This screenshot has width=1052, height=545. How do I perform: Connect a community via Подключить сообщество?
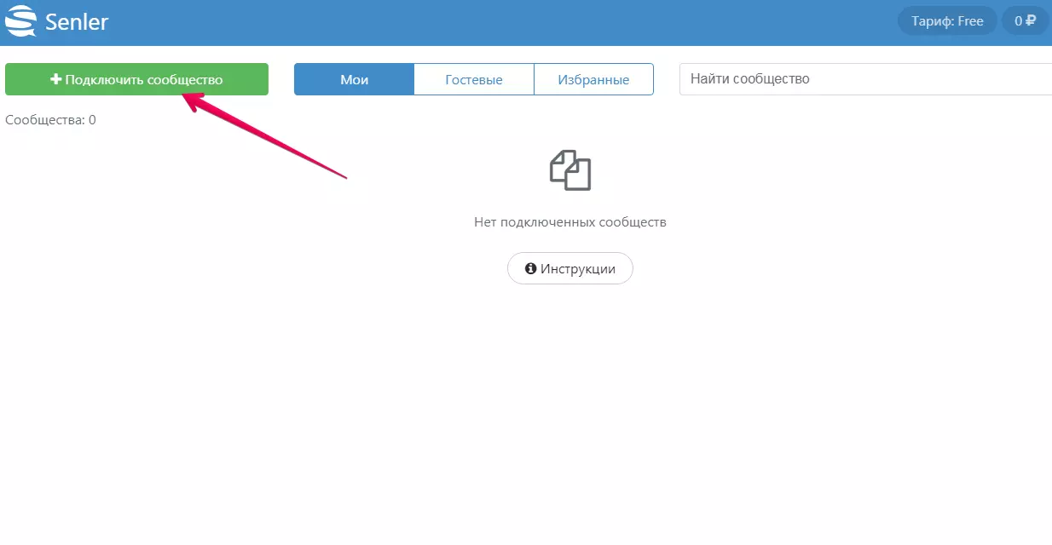tap(136, 79)
